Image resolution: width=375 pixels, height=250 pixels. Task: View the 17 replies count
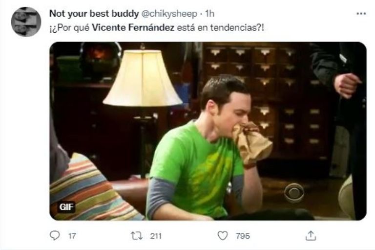(x=72, y=236)
